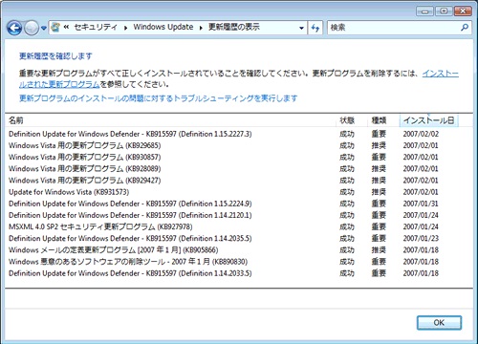
Task: Close the update history window
Action: click(463, 11)
